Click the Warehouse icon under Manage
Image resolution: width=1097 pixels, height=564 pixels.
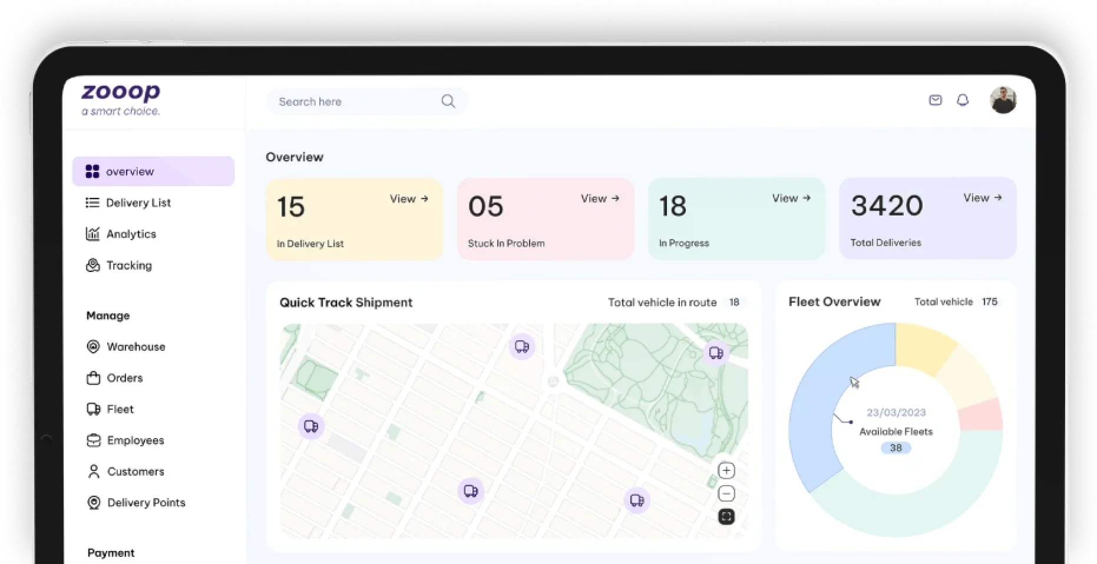[x=93, y=346]
